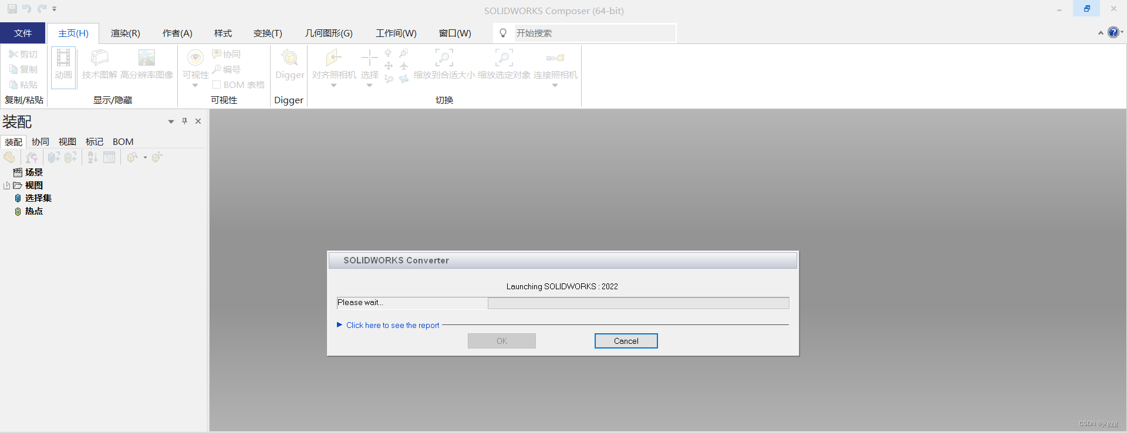Open the 文件 menu

tap(23, 33)
